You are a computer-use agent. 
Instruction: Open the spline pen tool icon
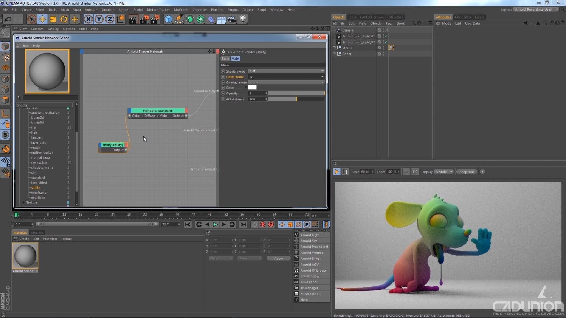tap(179, 19)
